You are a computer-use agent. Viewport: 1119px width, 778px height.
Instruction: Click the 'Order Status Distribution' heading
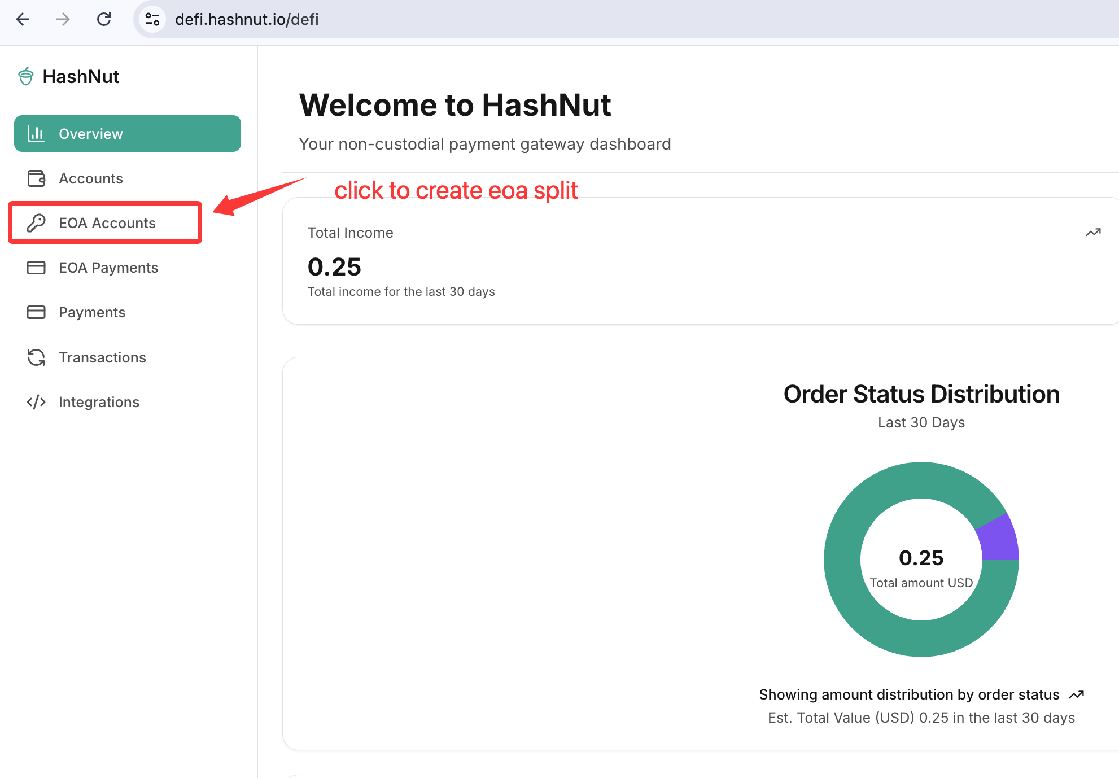[921, 394]
